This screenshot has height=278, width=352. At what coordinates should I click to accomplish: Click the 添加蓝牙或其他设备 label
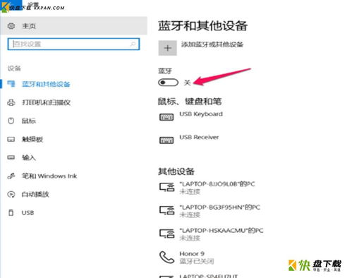click(212, 44)
